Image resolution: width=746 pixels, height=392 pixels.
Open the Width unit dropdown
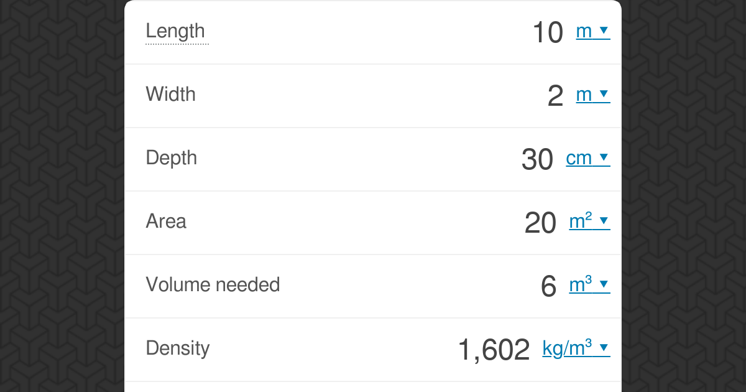[x=592, y=95]
